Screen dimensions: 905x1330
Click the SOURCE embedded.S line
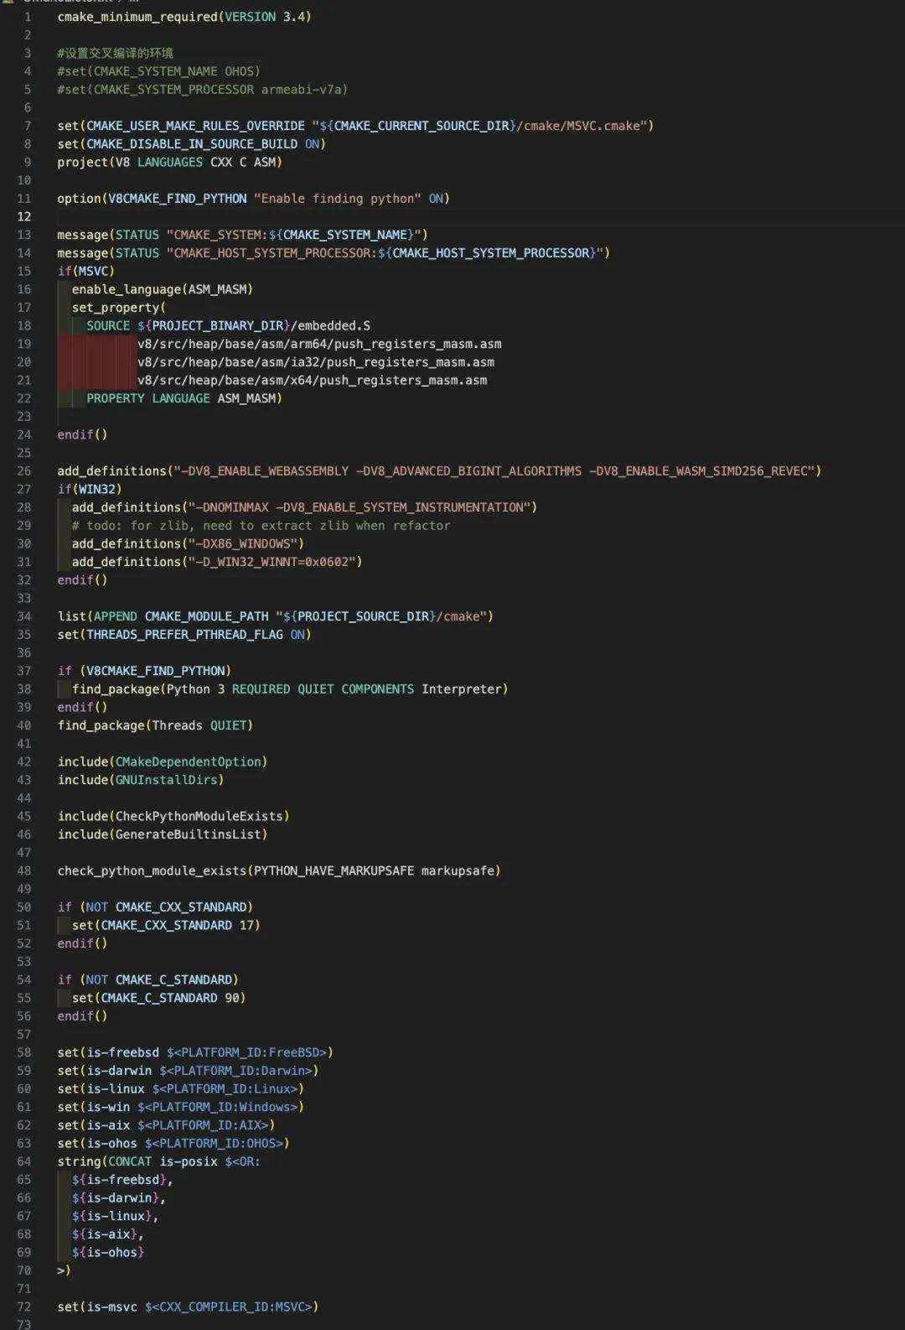228,325
